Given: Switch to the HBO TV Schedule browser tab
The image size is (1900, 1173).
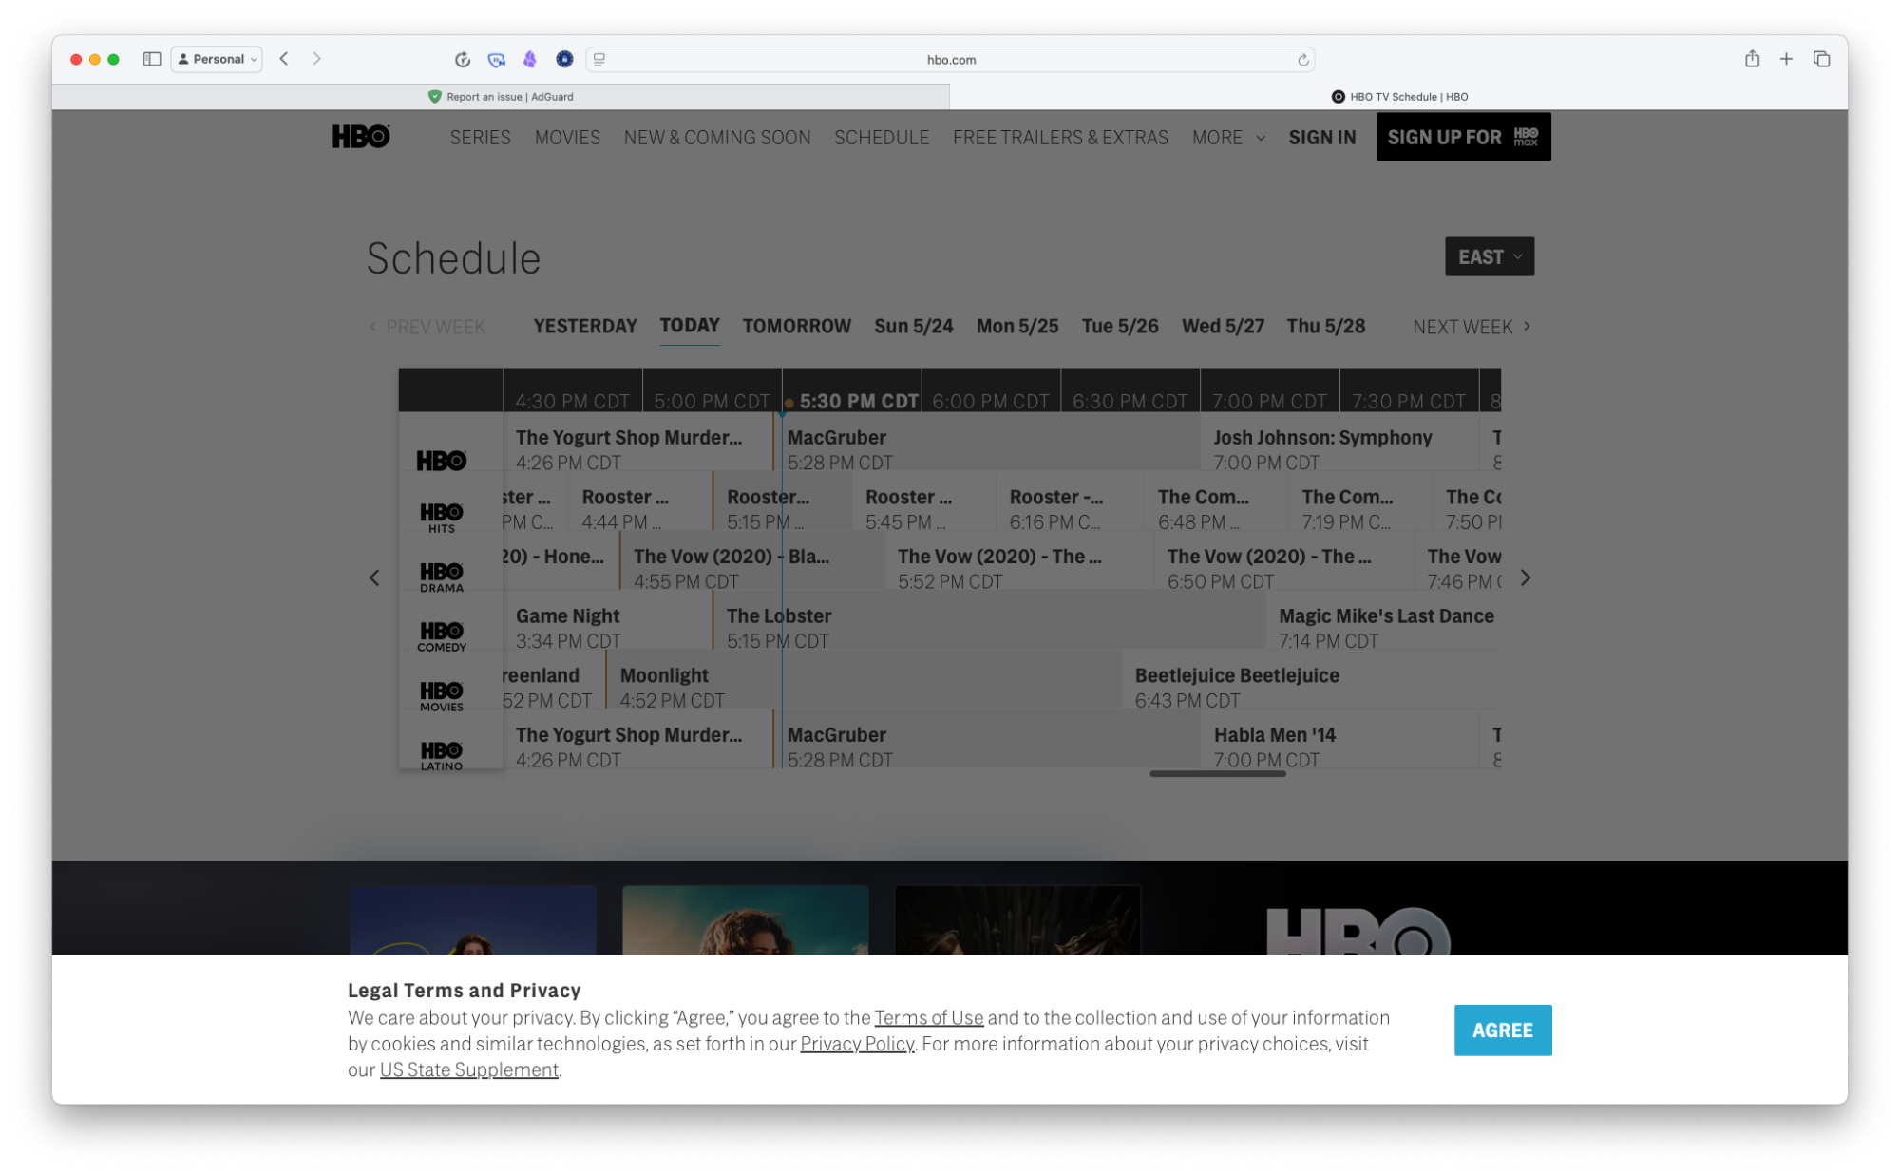Looking at the screenshot, I should (1398, 97).
